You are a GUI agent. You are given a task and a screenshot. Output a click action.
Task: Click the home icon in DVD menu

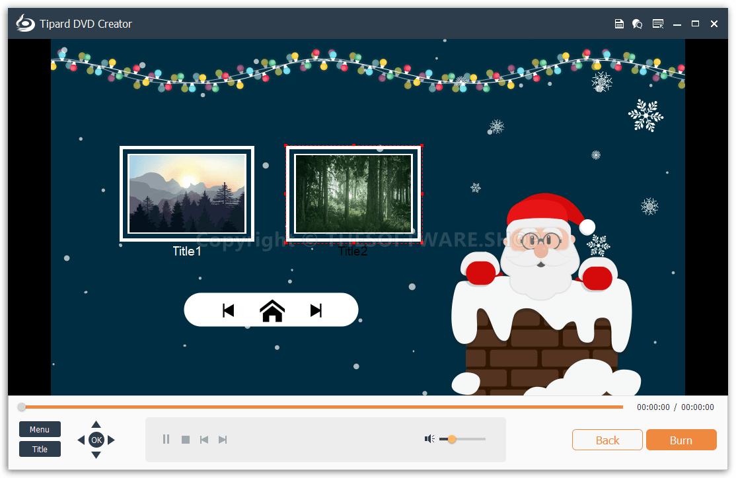pos(272,310)
